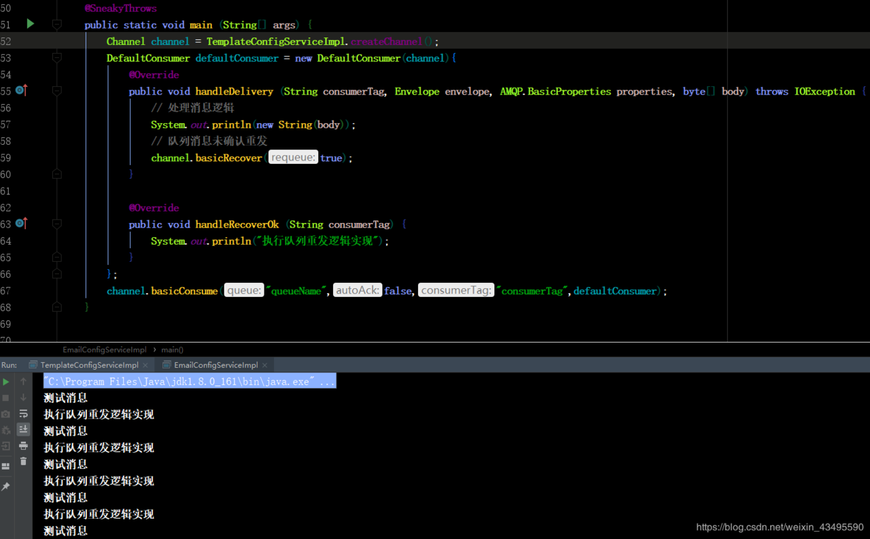Click the AMQP.BasicProperties parameter type
870x539 pixels.
pos(555,91)
